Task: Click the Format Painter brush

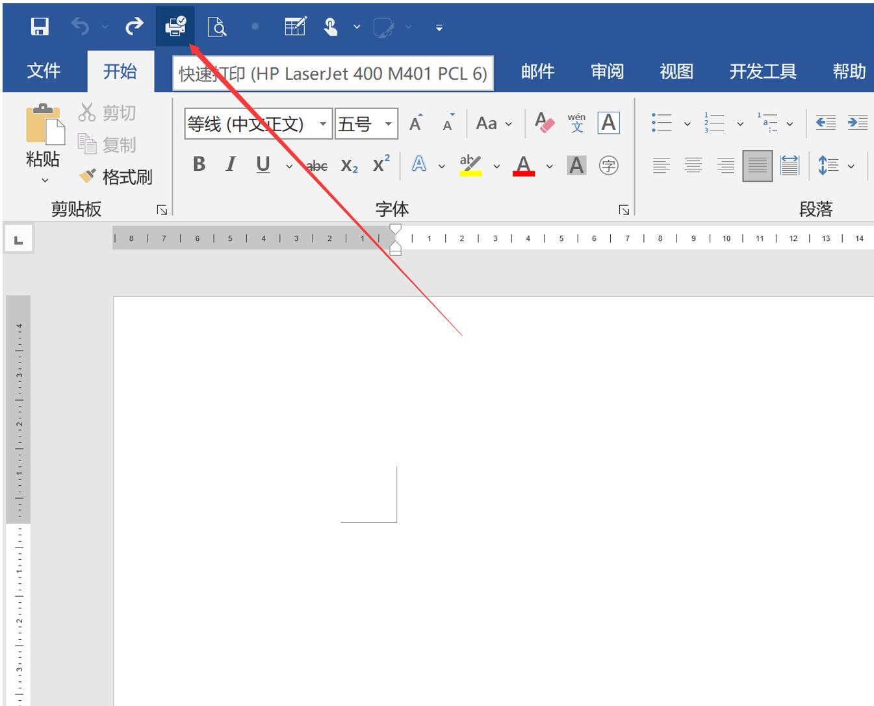Action: [x=116, y=177]
